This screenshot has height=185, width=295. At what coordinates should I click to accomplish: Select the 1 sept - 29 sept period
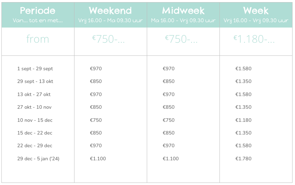pyautogui.click(x=35, y=69)
